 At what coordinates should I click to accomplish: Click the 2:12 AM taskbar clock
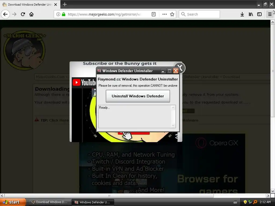(265, 202)
